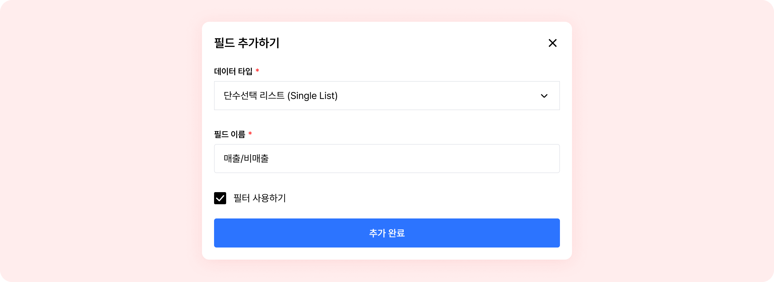
Task: Close the 필드 추가하기 dialog with X
Action: coord(552,43)
